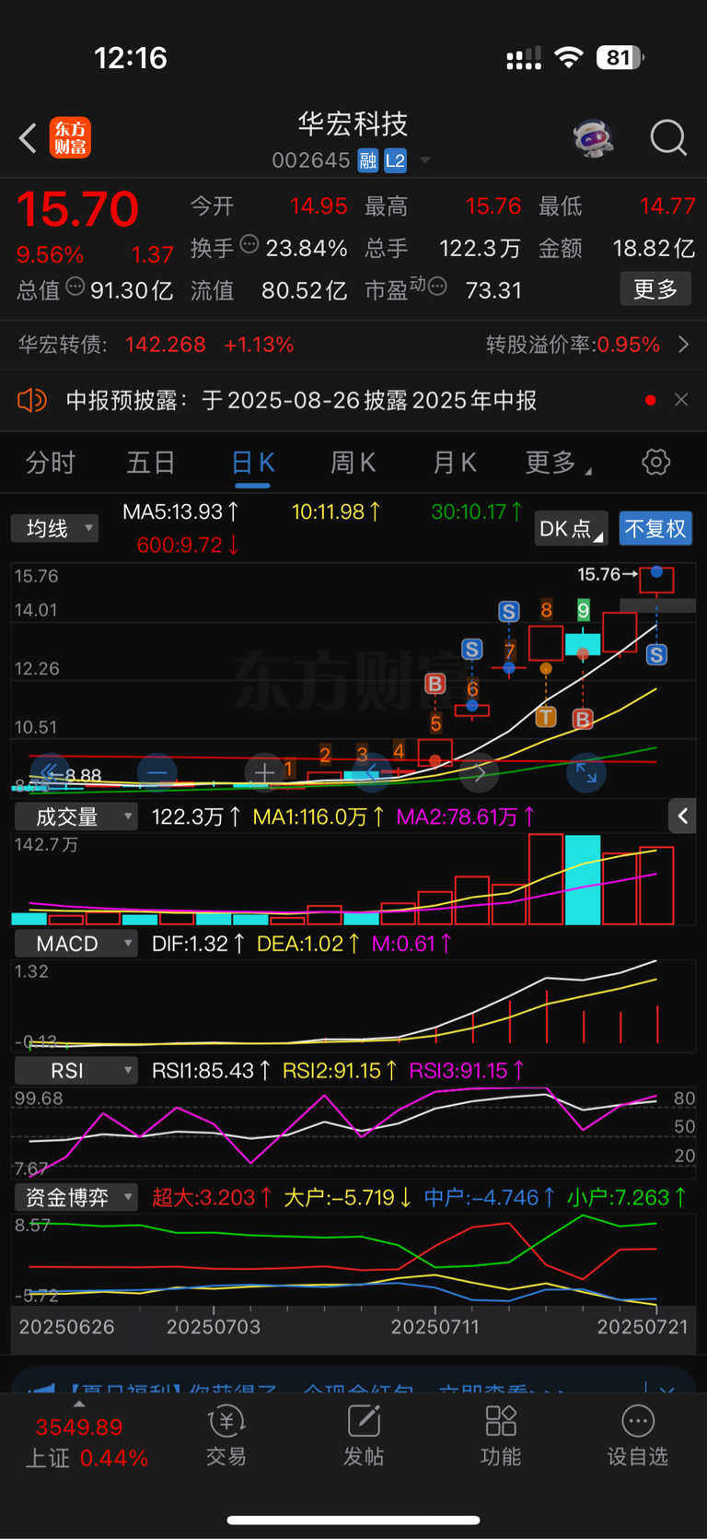Tap the main price 15.70

tap(77, 209)
